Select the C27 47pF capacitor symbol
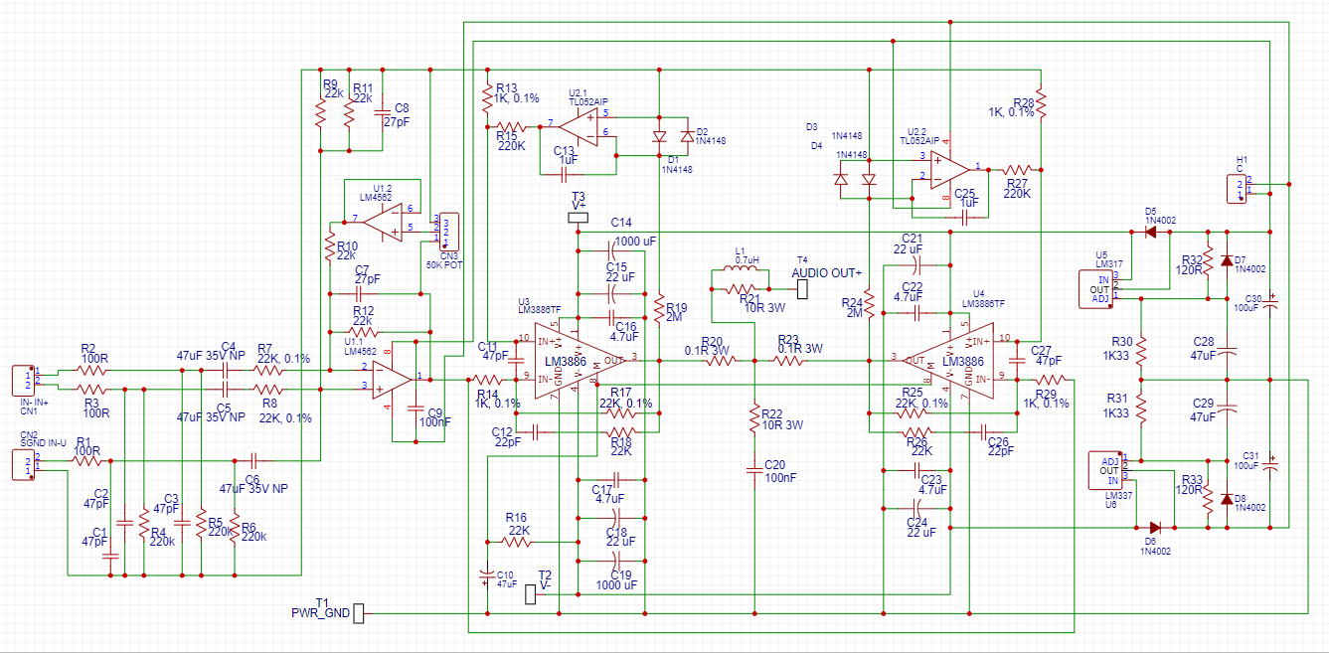The width and height of the screenshot is (1329, 654). click(1018, 359)
